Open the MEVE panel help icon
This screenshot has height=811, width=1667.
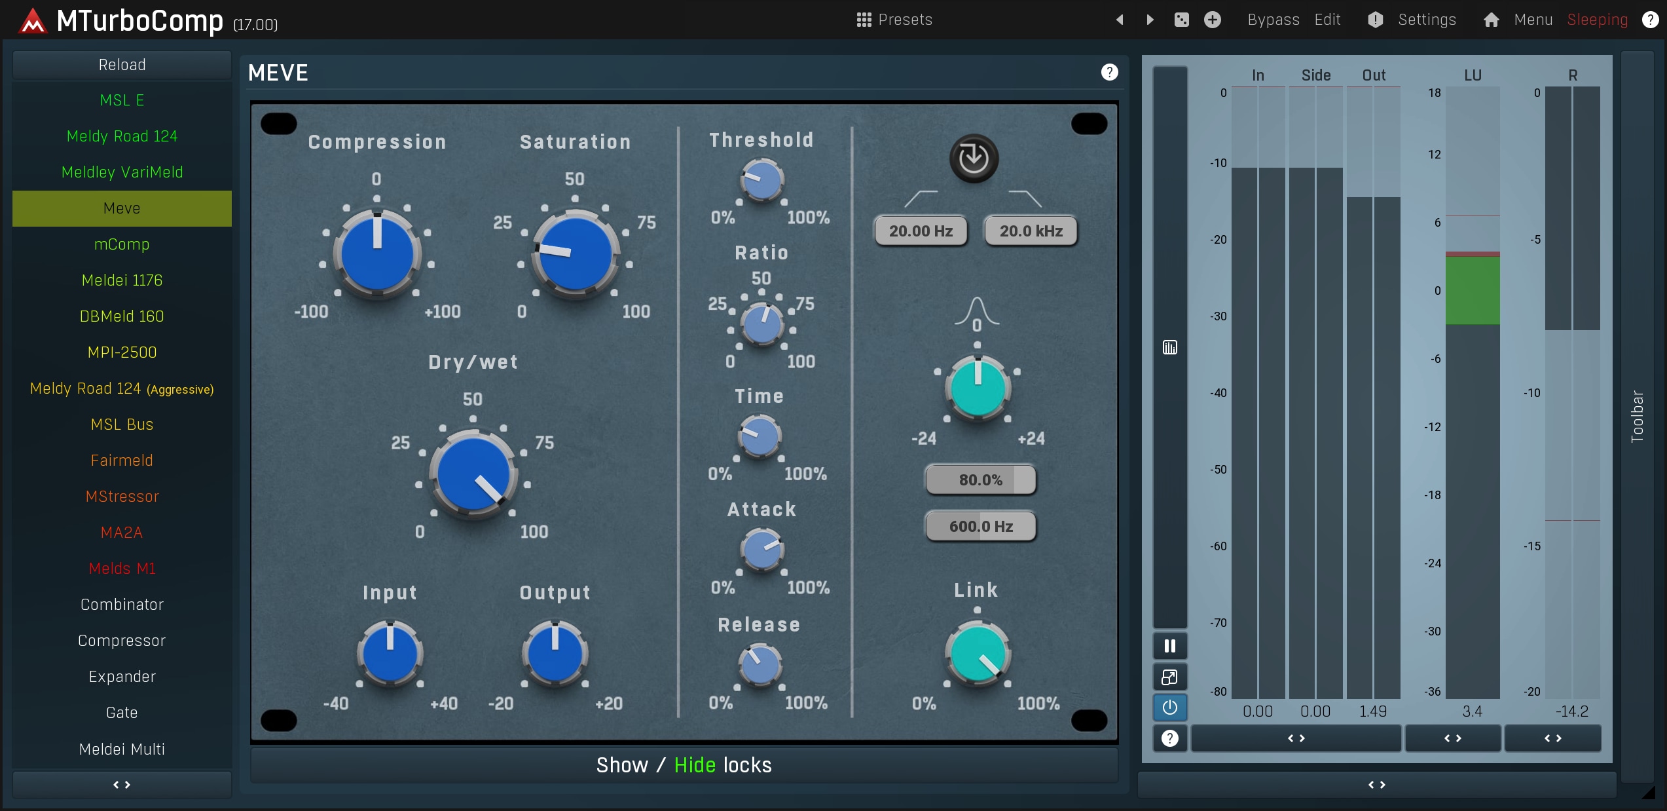[x=1109, y=72]
